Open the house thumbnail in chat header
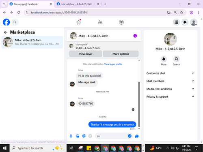The image size is (203, 152). point(73,36)
